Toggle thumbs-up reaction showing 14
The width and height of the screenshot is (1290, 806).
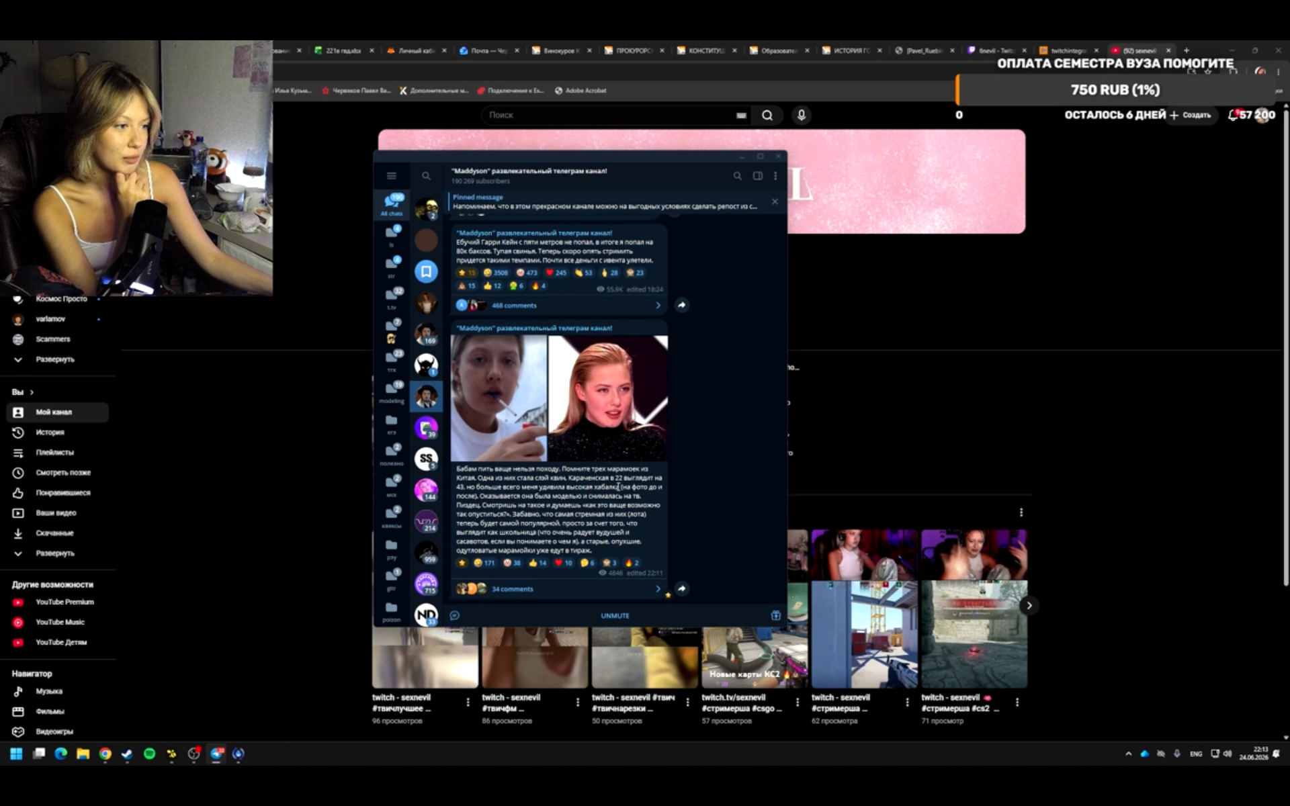click(537, 563)
